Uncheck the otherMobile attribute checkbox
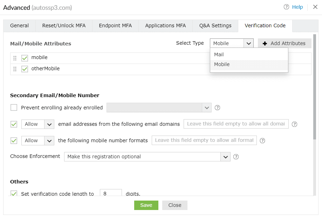Screen dimensions: 322x217 pyautogui.click(x=25, y=69)
